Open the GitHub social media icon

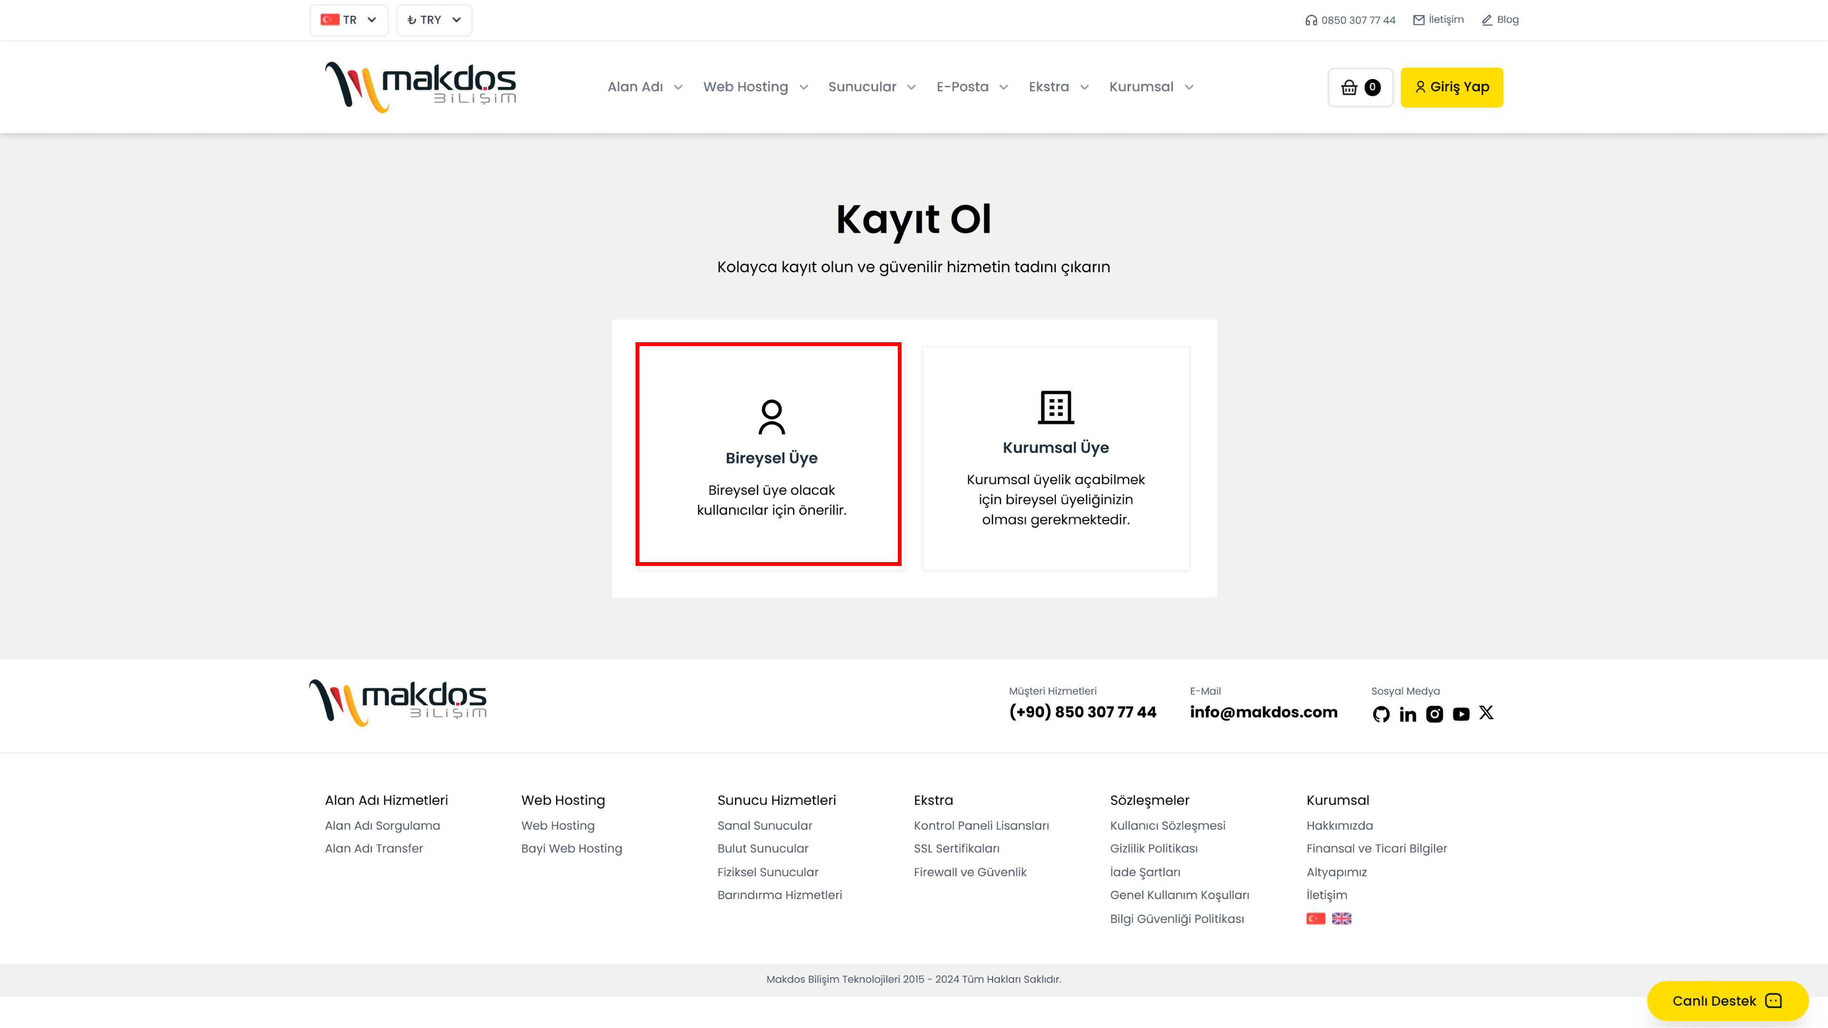click(1381, 714)
